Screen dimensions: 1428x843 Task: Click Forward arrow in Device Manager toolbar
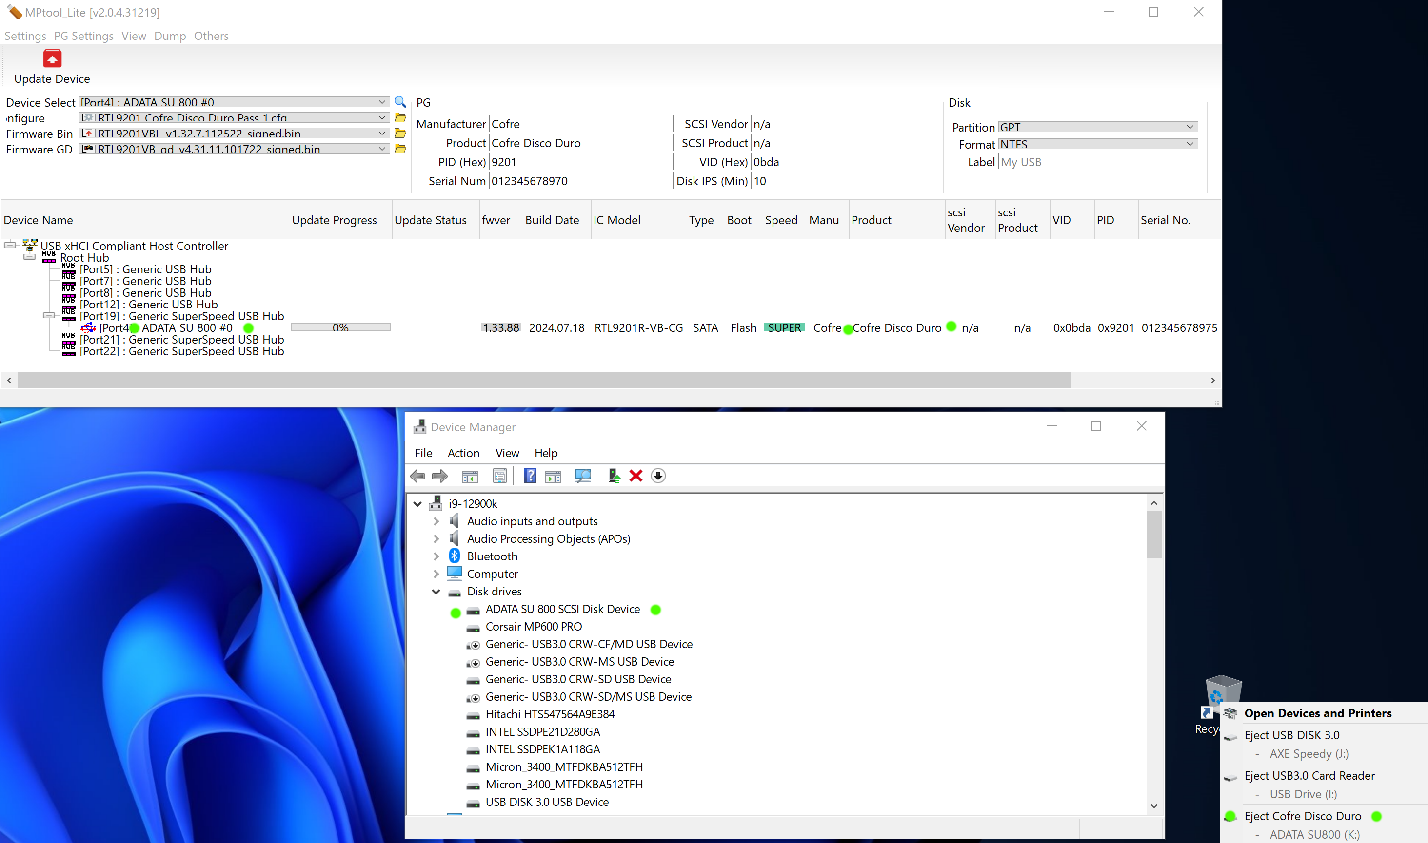click(x=439, y=476)
